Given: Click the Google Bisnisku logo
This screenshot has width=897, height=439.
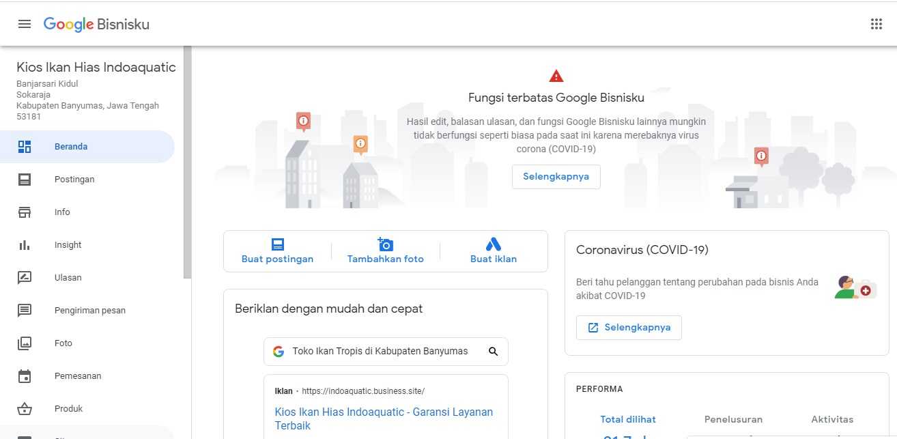Looking at the screenshot, I should (x=96, y=25).
